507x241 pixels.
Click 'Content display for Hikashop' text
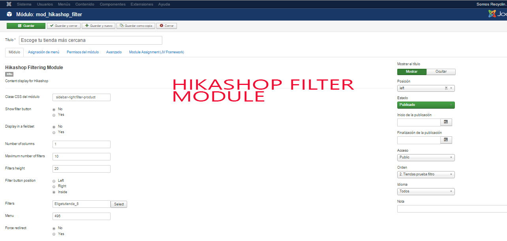pos(26,81)
